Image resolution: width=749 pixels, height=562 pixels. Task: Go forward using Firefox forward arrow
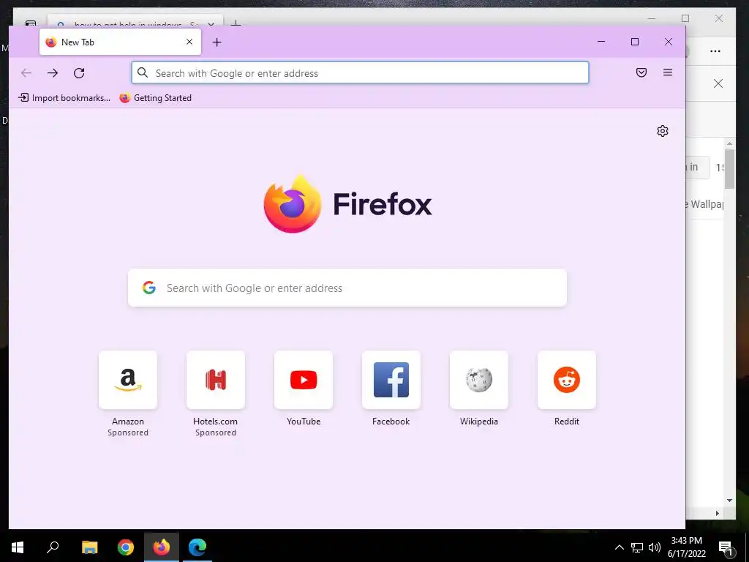click(x=53, y=72)
